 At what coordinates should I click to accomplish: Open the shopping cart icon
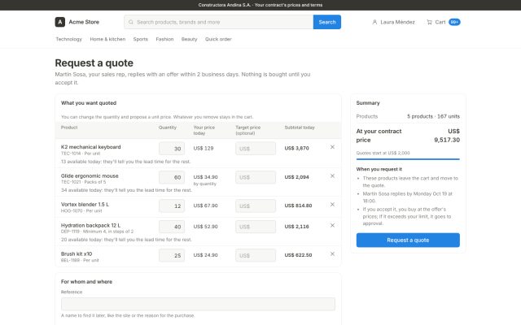429,22
